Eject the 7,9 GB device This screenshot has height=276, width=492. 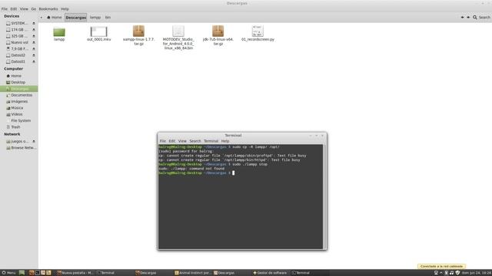coord(34,49)
